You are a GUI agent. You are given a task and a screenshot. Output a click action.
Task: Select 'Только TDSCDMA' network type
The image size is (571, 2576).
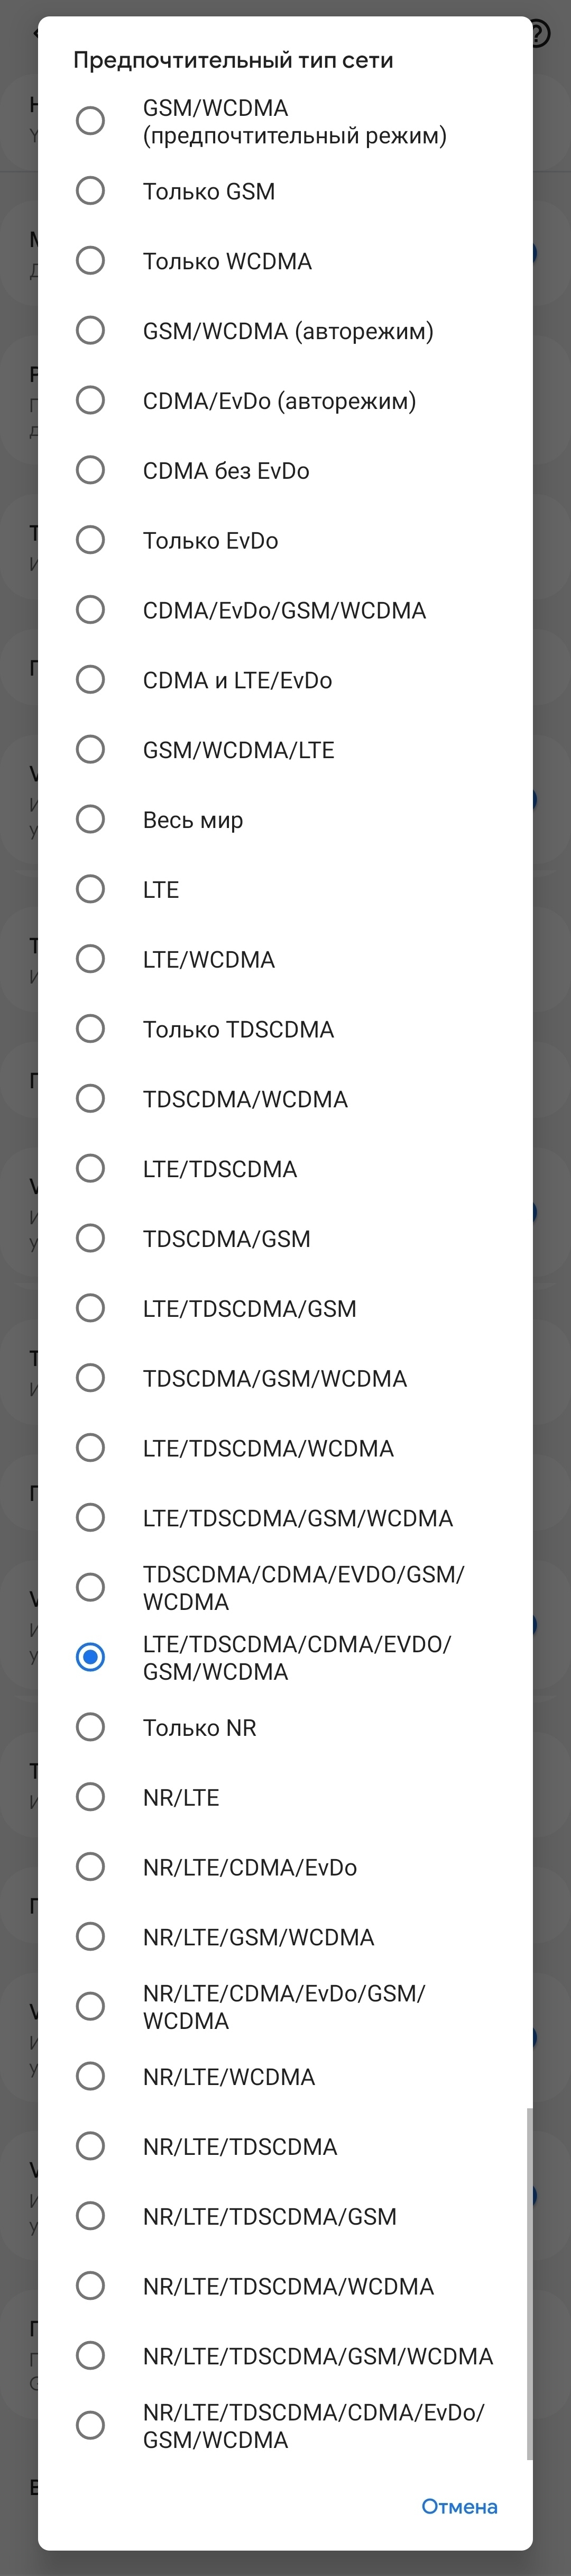[90, 1029]
